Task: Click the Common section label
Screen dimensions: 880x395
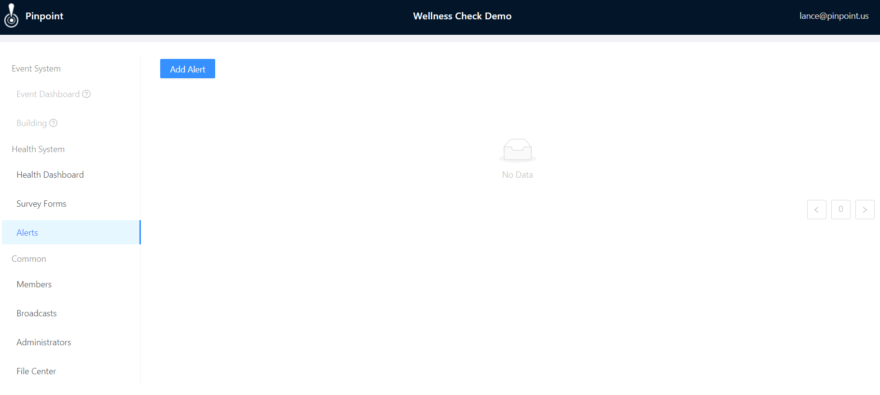Action: [x=29, y=259]
